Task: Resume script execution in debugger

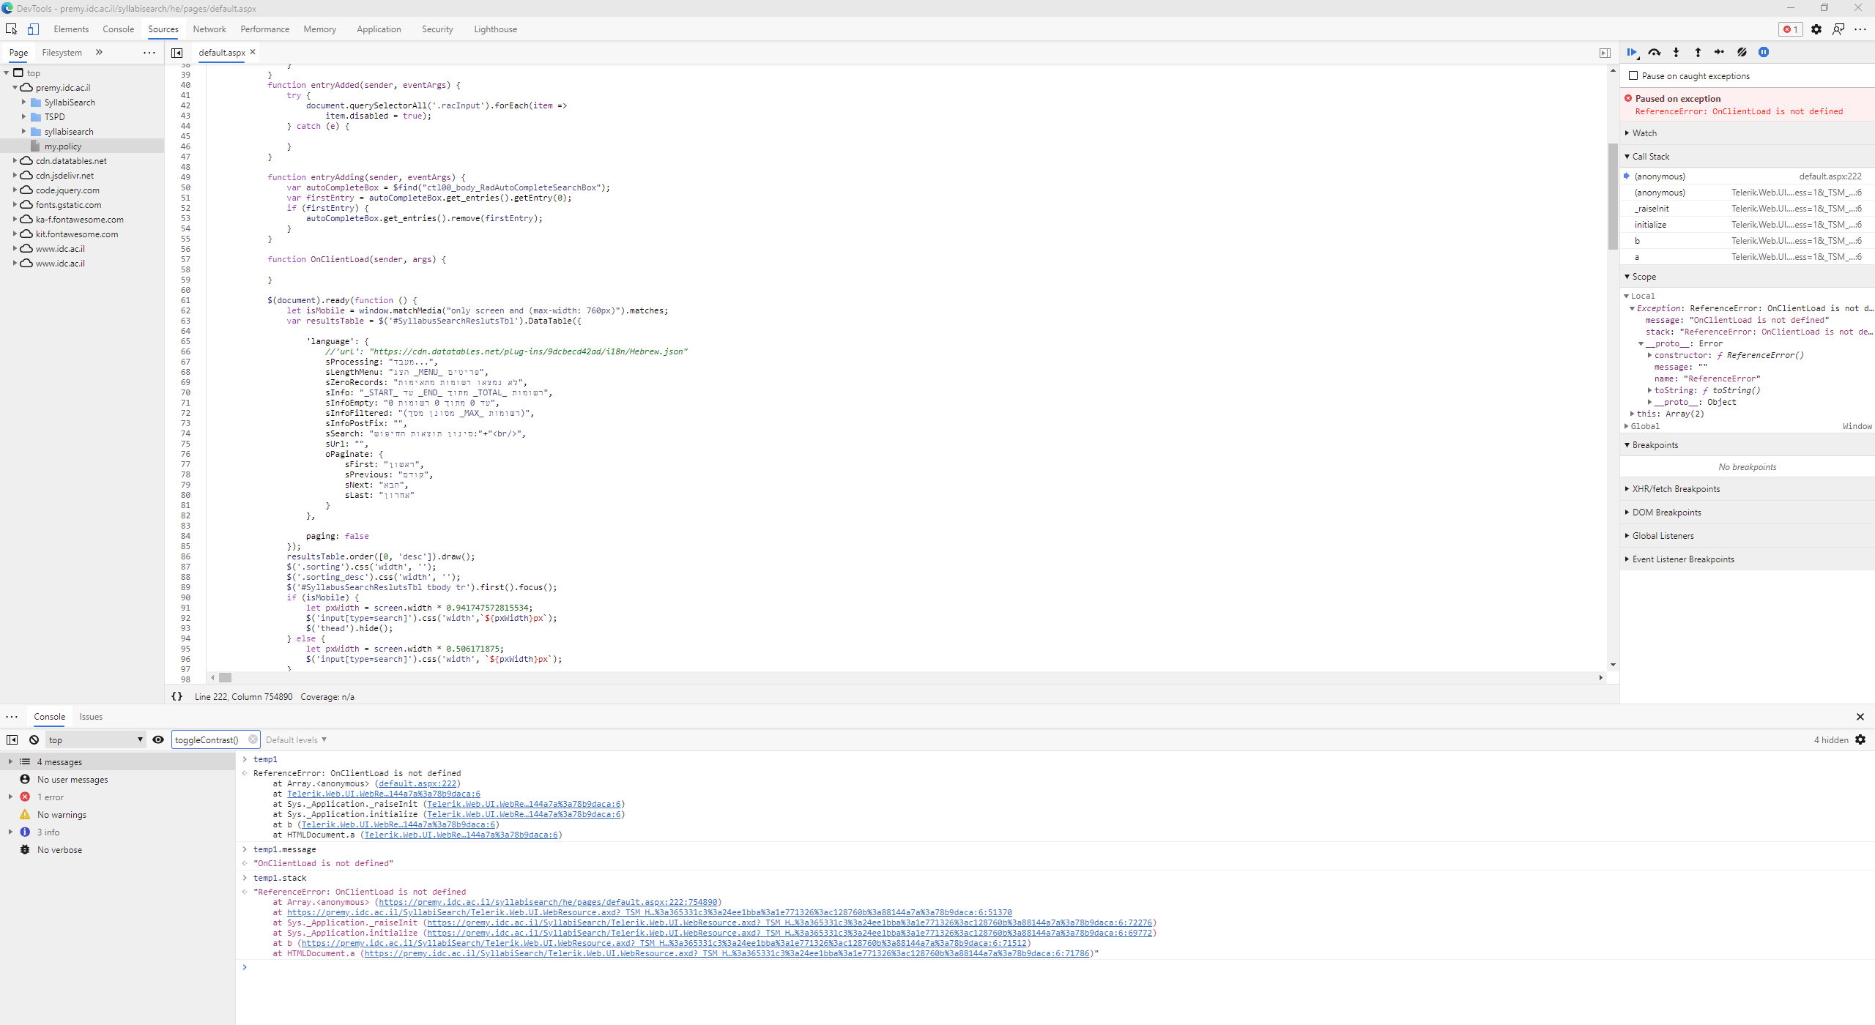Action: (1631, 52)
